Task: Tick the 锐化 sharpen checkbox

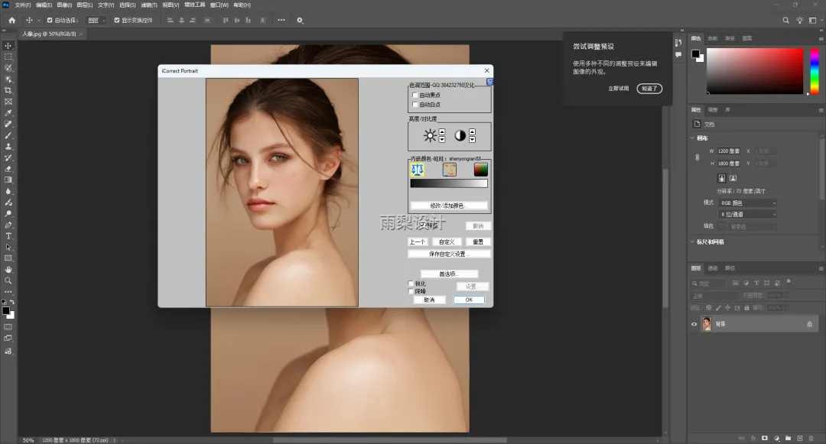Action: 411,284
